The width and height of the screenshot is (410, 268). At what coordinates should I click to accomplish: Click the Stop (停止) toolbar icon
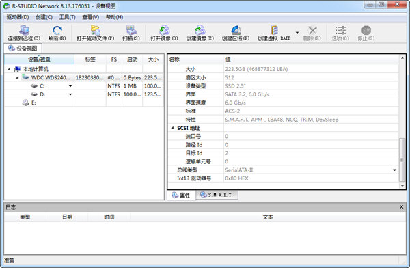click(366, 30)
